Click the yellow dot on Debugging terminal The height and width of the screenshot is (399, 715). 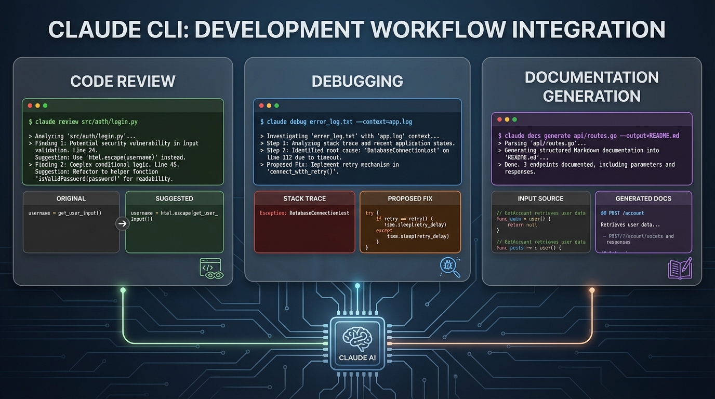269,104
